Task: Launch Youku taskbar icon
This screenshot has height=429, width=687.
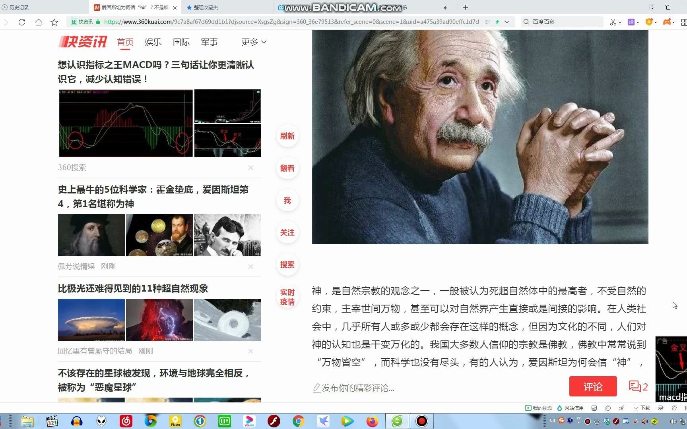Action: pyautogui.click(x=249, y=421)
